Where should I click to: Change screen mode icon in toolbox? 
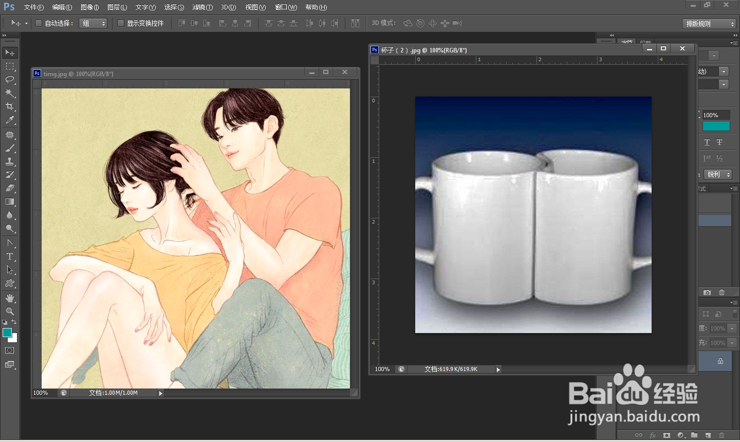tap(10, 364)
